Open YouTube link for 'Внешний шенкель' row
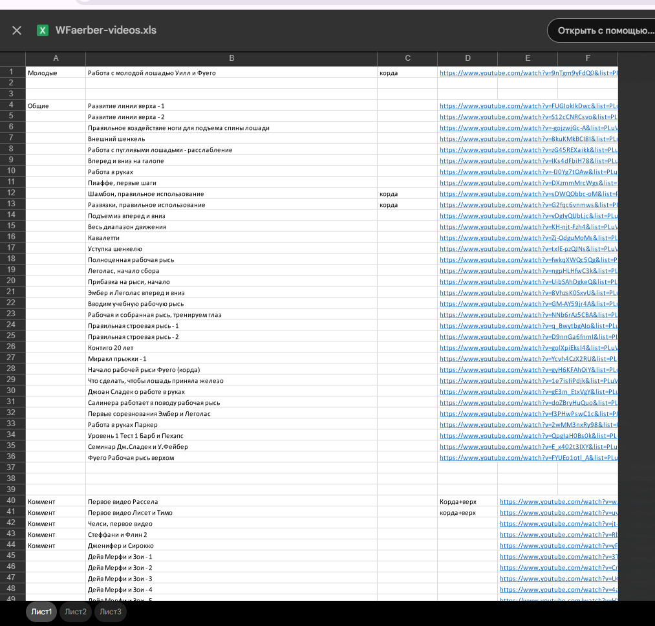The image size is (655, 626). tap(528, 139)
